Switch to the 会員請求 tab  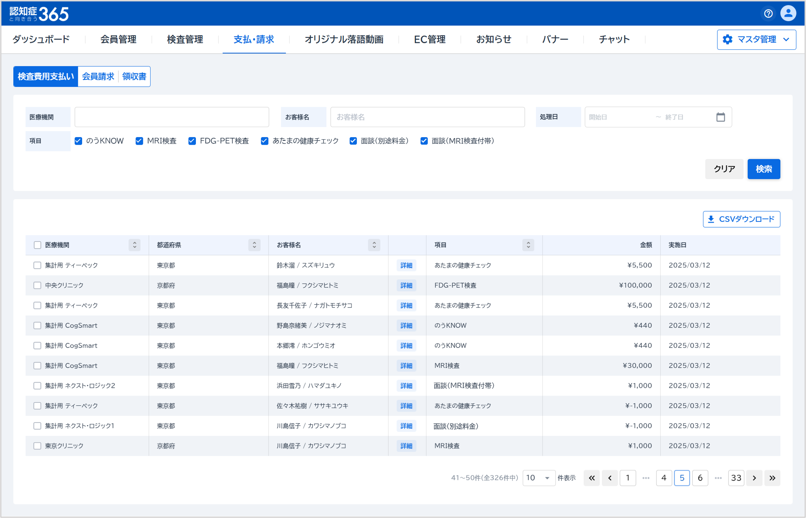98,77
